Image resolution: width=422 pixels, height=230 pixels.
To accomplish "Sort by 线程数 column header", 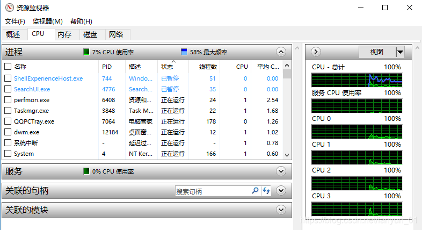I will coord(208,67).
